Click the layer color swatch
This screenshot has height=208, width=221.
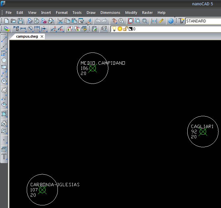pos(130,29)
